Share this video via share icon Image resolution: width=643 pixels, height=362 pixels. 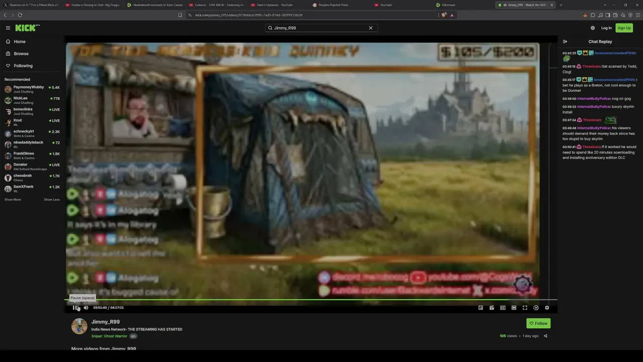(546, 336)
